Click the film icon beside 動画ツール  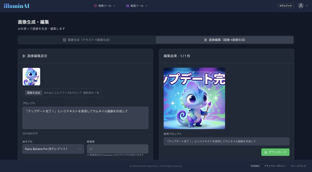click(x=128, y=6)
